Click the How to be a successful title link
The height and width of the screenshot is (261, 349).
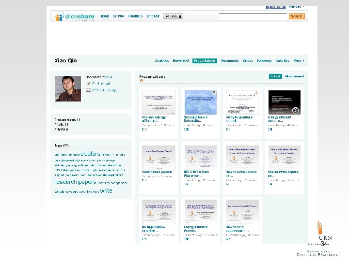click(237, 229)
